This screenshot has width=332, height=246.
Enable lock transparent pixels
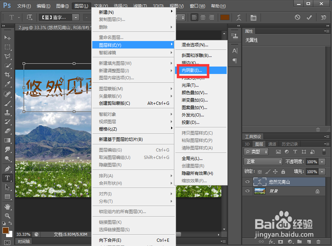point(260,172)
